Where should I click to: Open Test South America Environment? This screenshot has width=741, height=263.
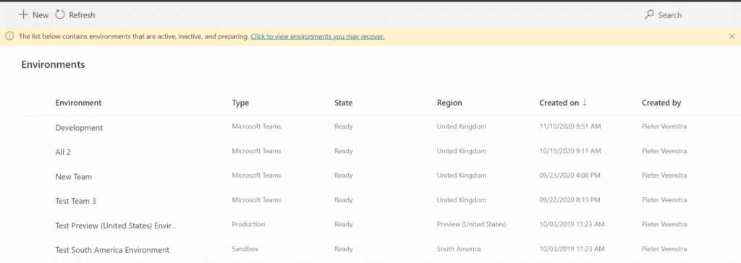[112, 250]
